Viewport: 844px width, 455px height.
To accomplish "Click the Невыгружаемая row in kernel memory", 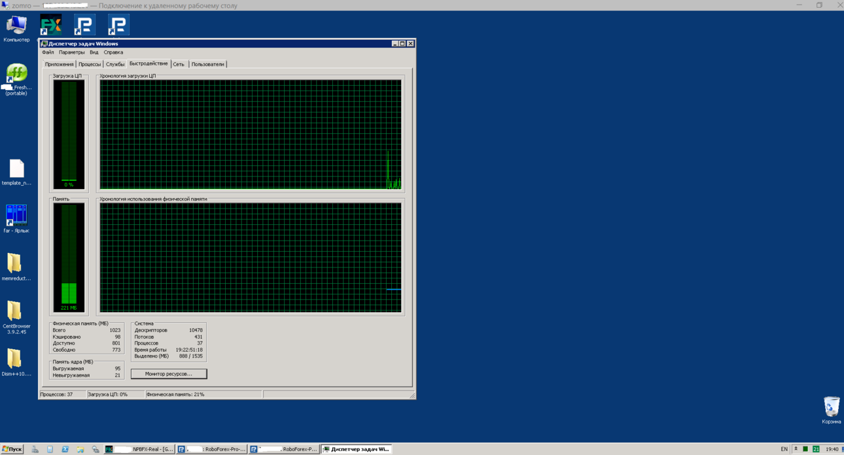I will point(86,375).
